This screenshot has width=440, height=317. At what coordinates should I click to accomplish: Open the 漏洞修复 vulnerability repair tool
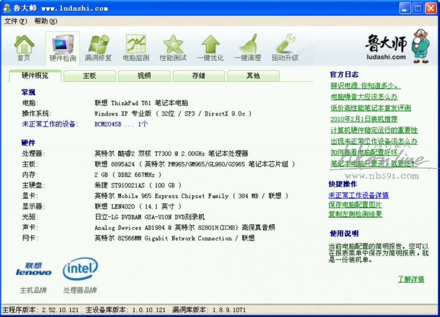point(98,48)
